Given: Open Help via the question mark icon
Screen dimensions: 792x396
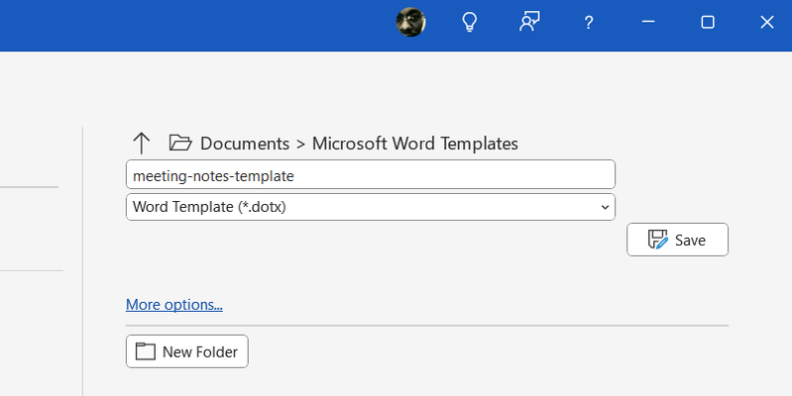Looking at the screenshot, I should coord(589,23).
